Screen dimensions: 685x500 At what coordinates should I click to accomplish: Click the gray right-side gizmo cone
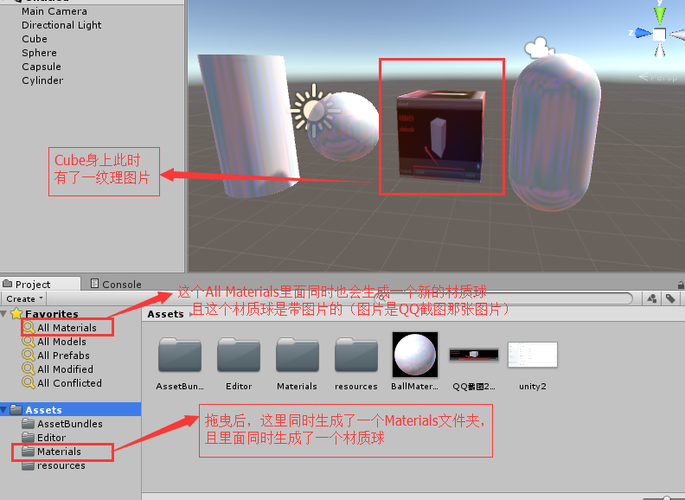[677, 35]
